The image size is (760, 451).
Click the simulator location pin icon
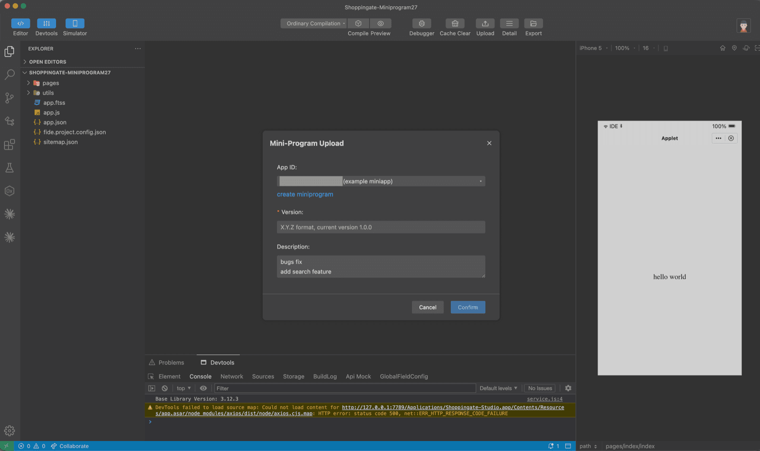click(x=734, y=48)
